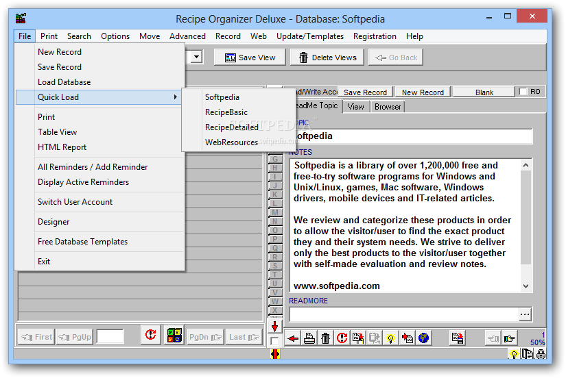566x378 pixels.
Task: Click the Save View button
Action: (250, 58)
